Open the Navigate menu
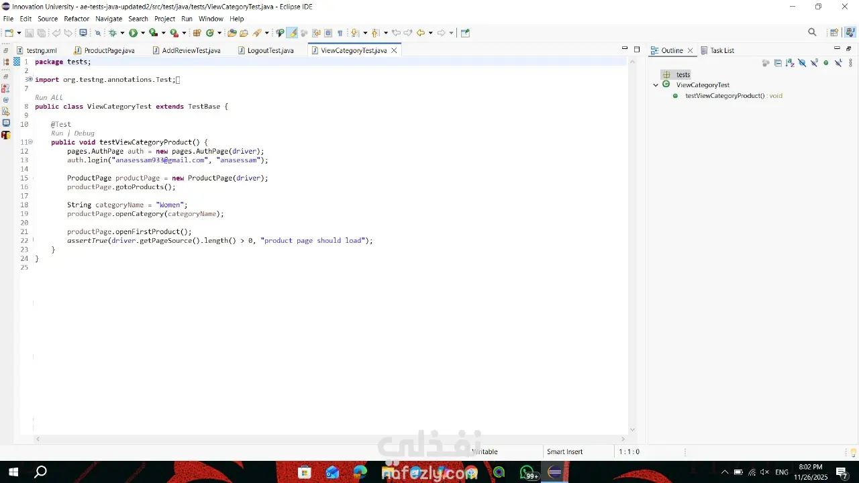The height and width of the screenshot is (483, 859). click(109, 19)
